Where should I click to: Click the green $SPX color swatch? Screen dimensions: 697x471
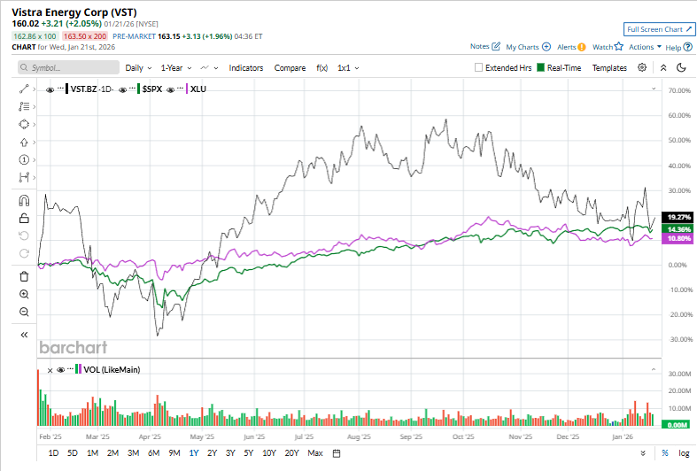tap(139, 89)
